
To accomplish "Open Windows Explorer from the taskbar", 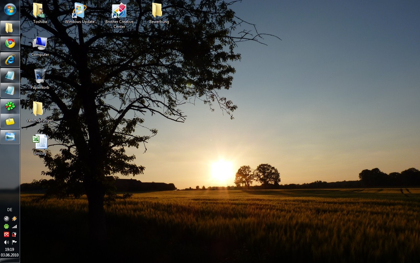I will click(10, 28).
